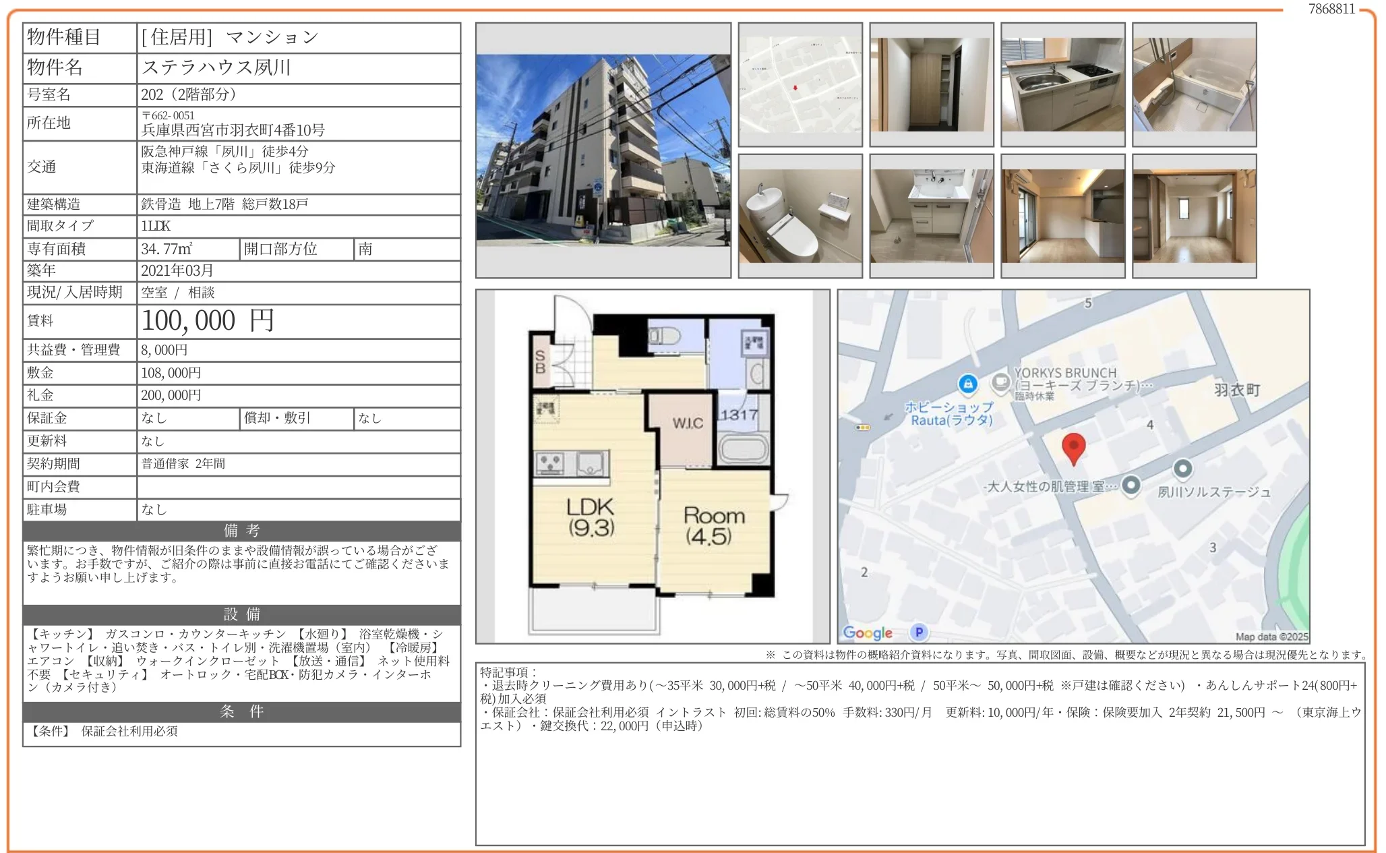
Task: Open the kitchen sink photo
Action: (1062, 85)
